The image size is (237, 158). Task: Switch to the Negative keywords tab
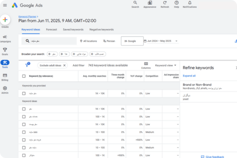point(102,30)
